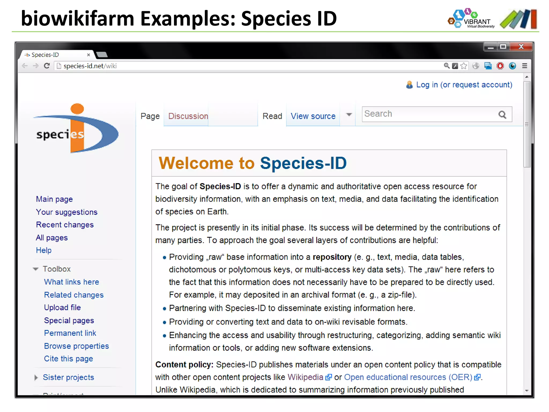Open Recent changes link
The height and width of the screenshot is (412, 549).
point(65,225)
